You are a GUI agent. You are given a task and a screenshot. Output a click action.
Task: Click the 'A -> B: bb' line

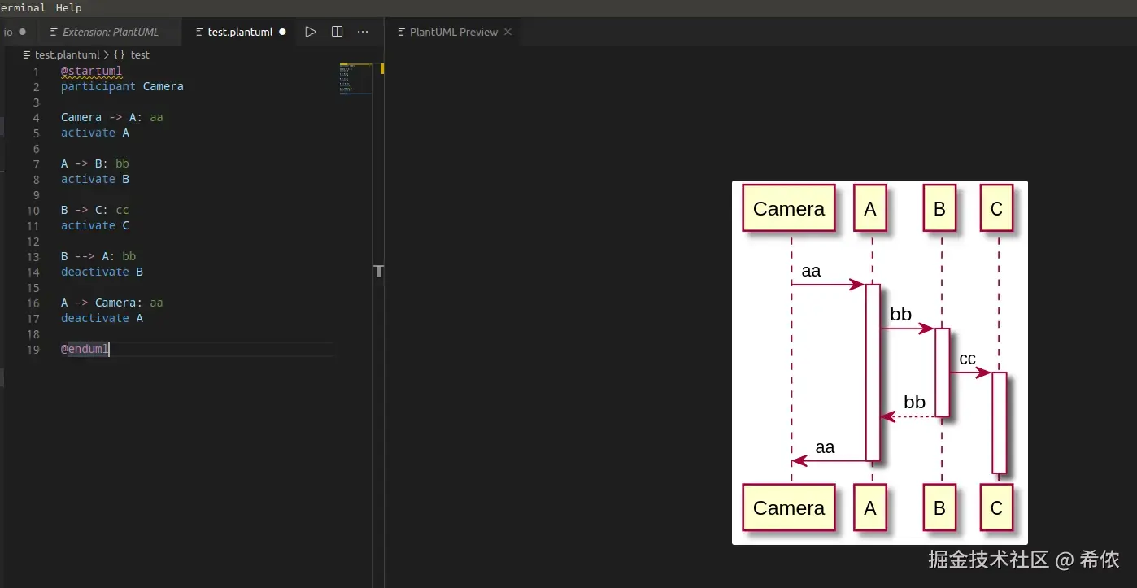tap(95, 163)
